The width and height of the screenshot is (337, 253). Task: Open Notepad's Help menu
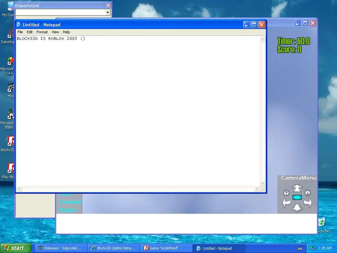pyautogui.click(x=66, y=32)
